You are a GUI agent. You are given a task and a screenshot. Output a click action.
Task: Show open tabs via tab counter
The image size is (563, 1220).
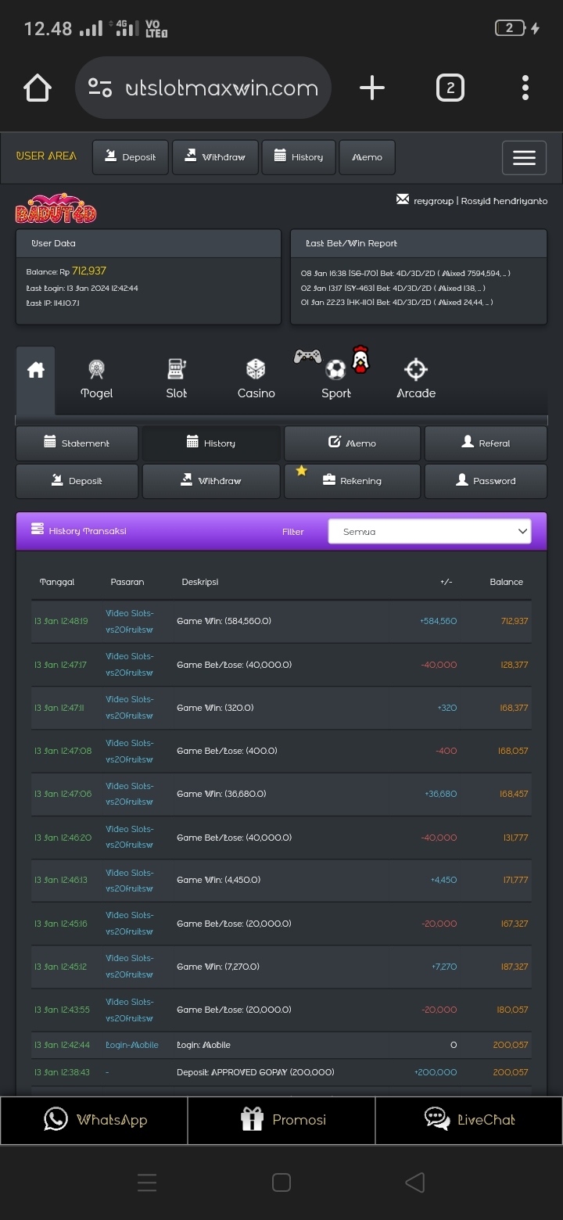point(450,88)
